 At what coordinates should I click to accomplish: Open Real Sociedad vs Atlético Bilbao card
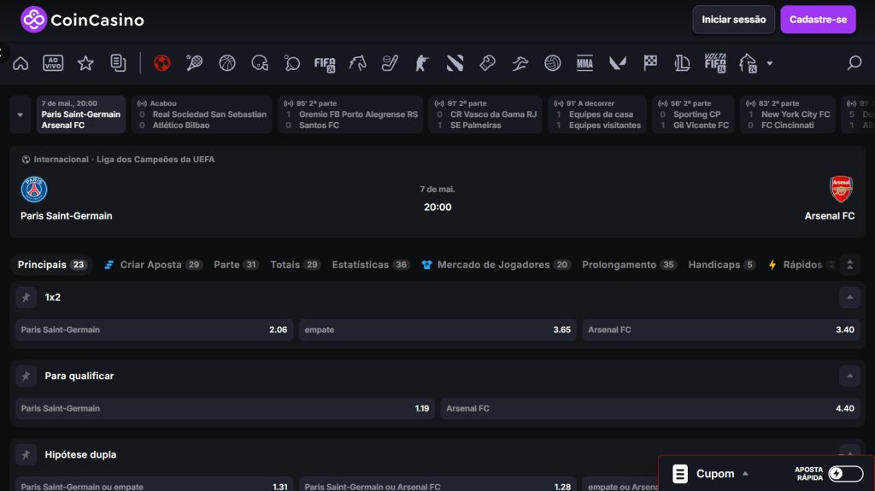pyautogui.click(x=202, y=114)
